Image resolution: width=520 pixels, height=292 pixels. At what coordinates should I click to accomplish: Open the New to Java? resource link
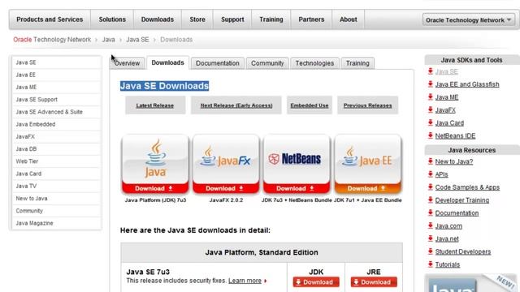[x=454, y=161]
